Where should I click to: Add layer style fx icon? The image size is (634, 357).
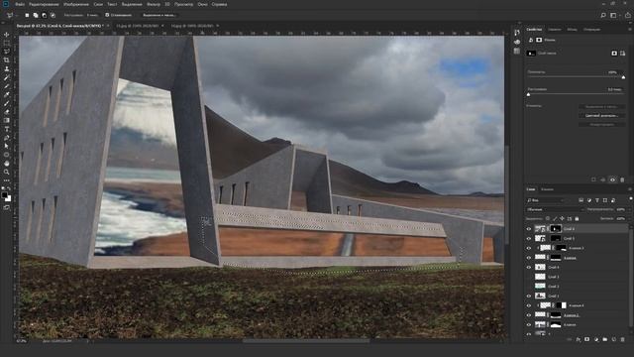coord(579,339)
